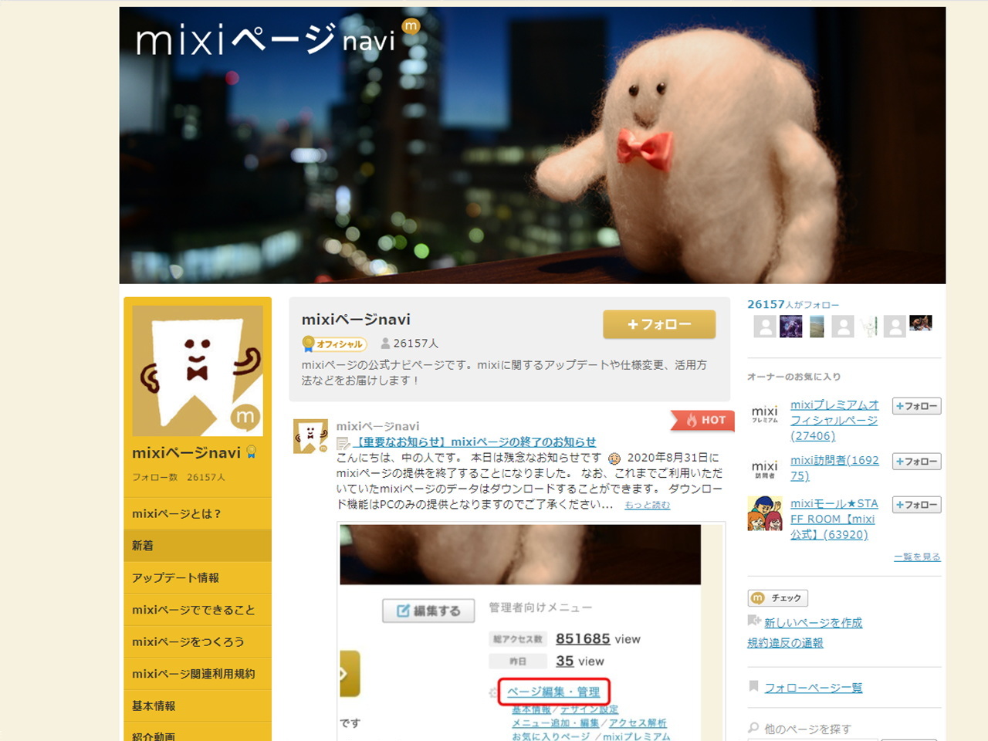This screenshot has width=988, height=741.
Task: Click the follower count 26157人 person icon
Action: click(385, 343)
